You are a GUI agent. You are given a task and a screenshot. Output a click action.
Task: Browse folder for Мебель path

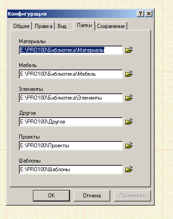pyautogui.click(x=129, y=74)
